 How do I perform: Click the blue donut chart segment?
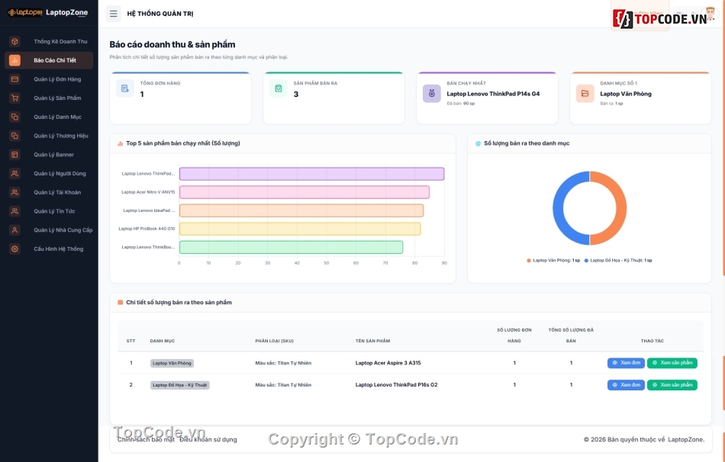click(558, 208)
